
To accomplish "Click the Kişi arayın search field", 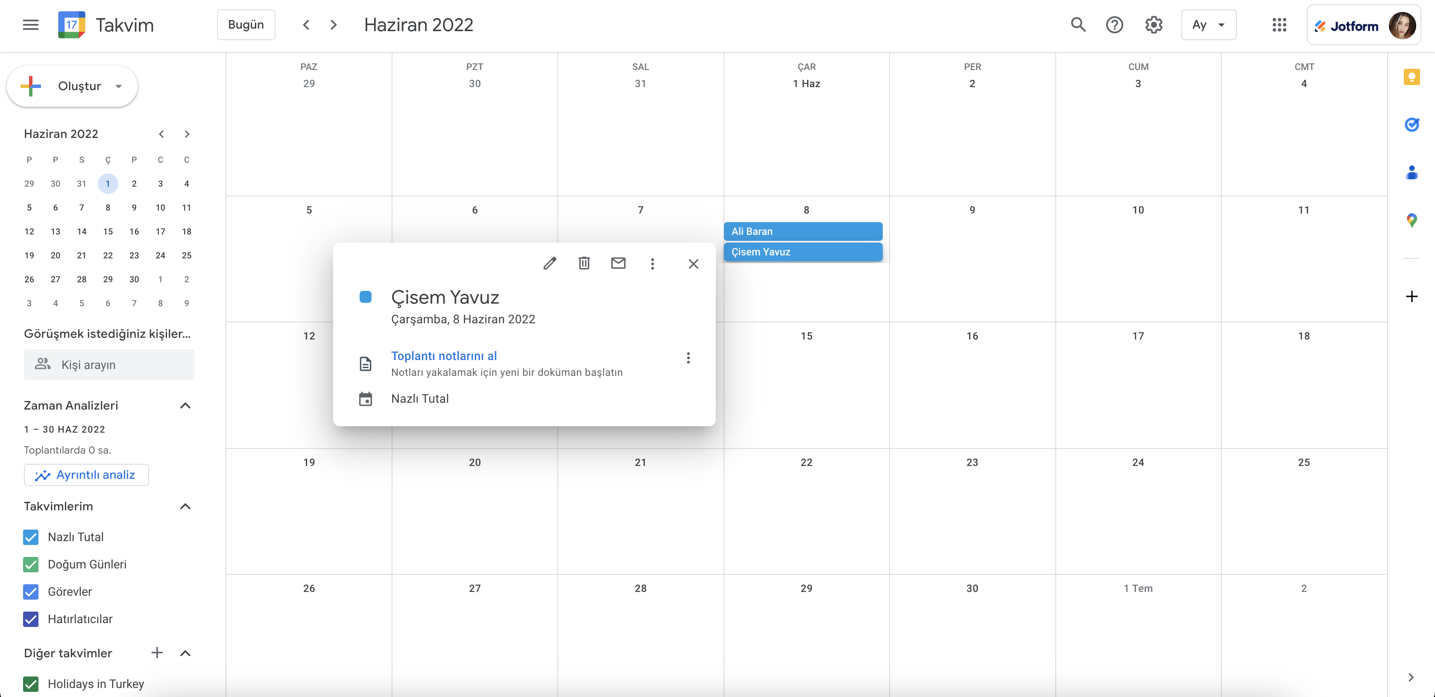I will pos(109,365).
